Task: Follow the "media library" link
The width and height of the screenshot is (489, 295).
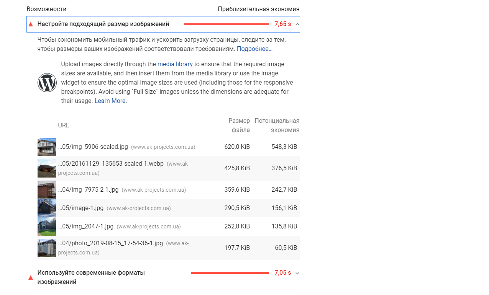Action: [175, 64]
